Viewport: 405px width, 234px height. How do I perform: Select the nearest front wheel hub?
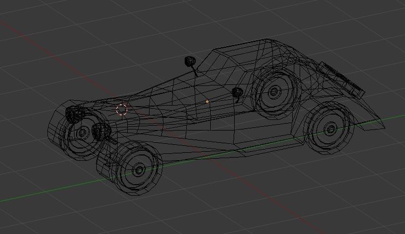pyautogui.click(x=139, y=170)
